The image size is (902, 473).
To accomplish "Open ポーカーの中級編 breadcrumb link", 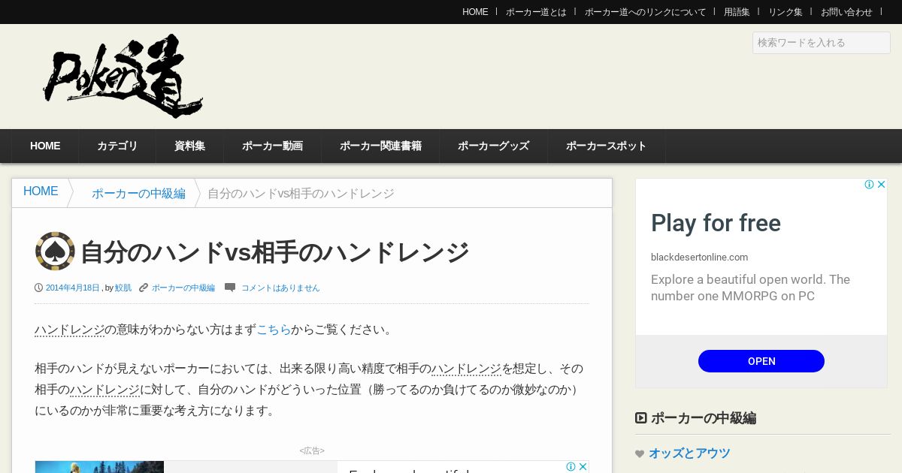I will [x=138, y=194].
